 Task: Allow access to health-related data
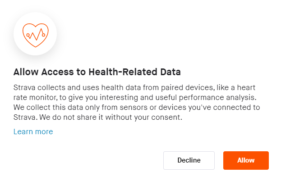click(246, 160)
